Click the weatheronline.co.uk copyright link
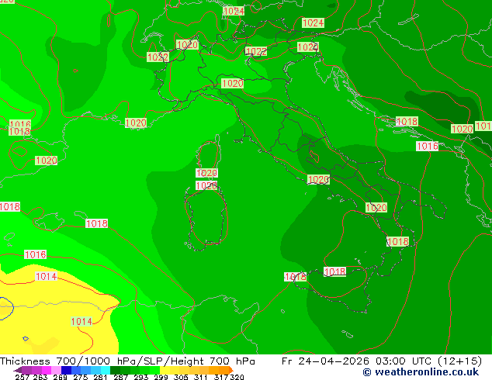Viewport: 492px width, 380px height. point(421,372)
